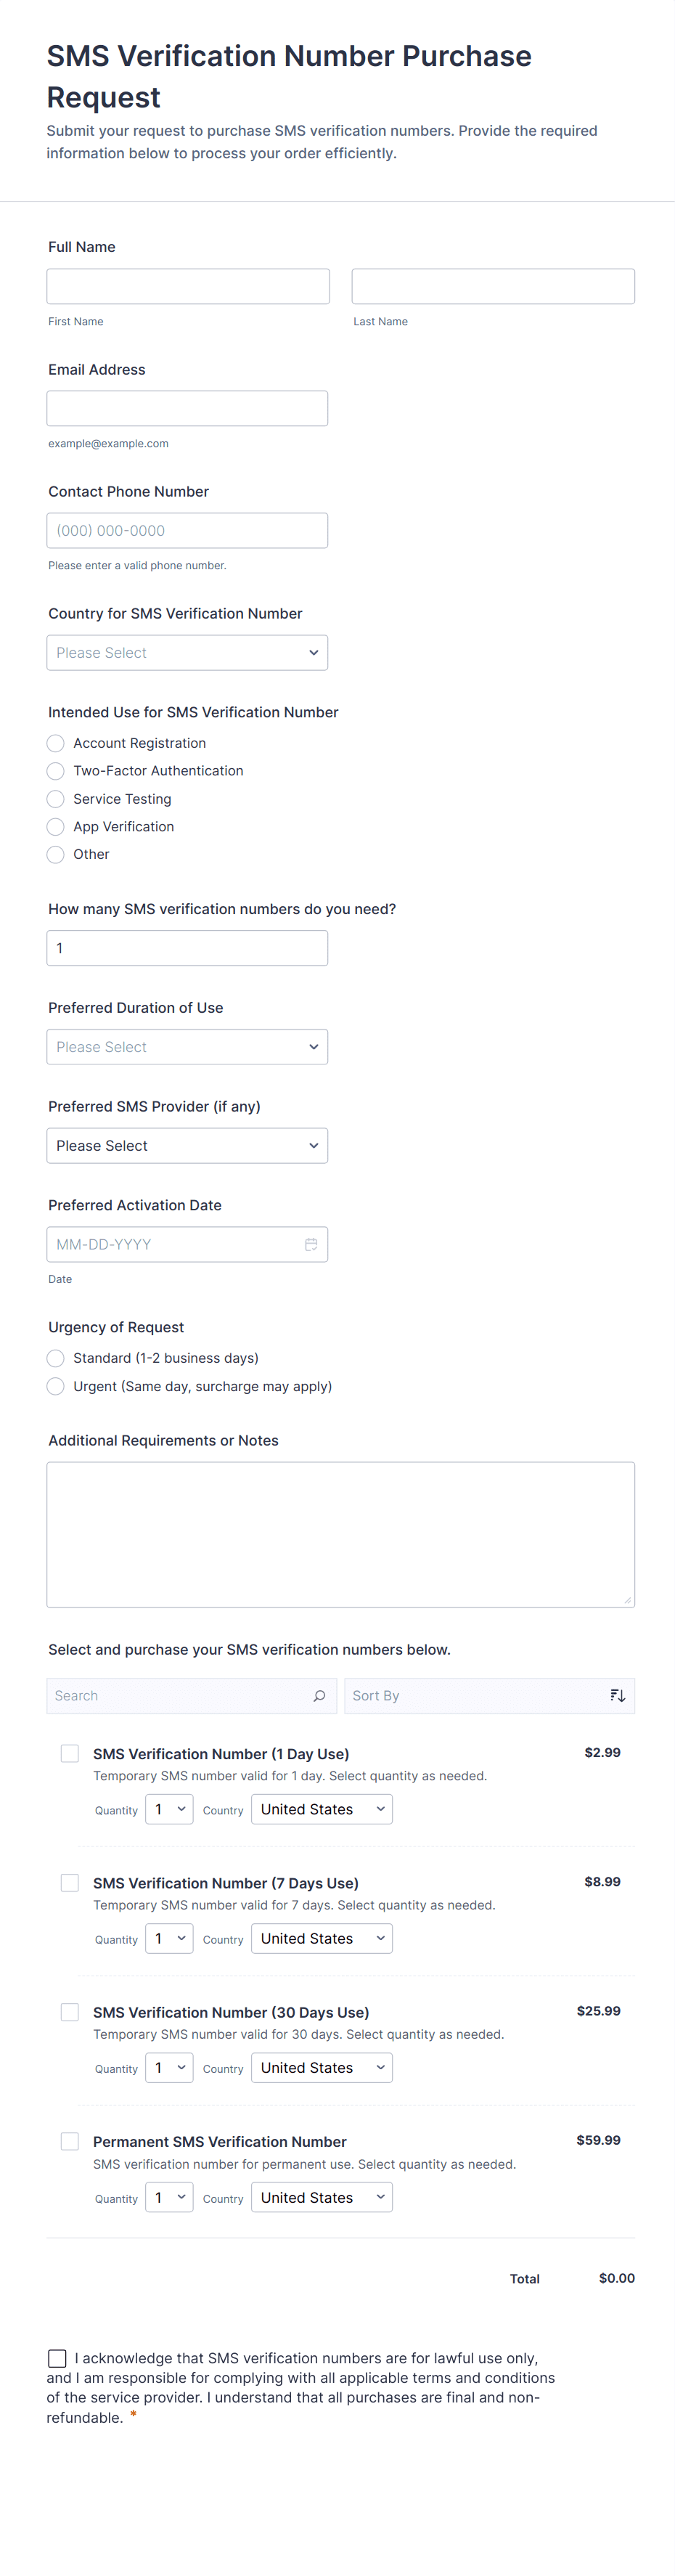Check the 1 Day Use product checkbox
675x2576 pixels.
tap(70, 1753)
